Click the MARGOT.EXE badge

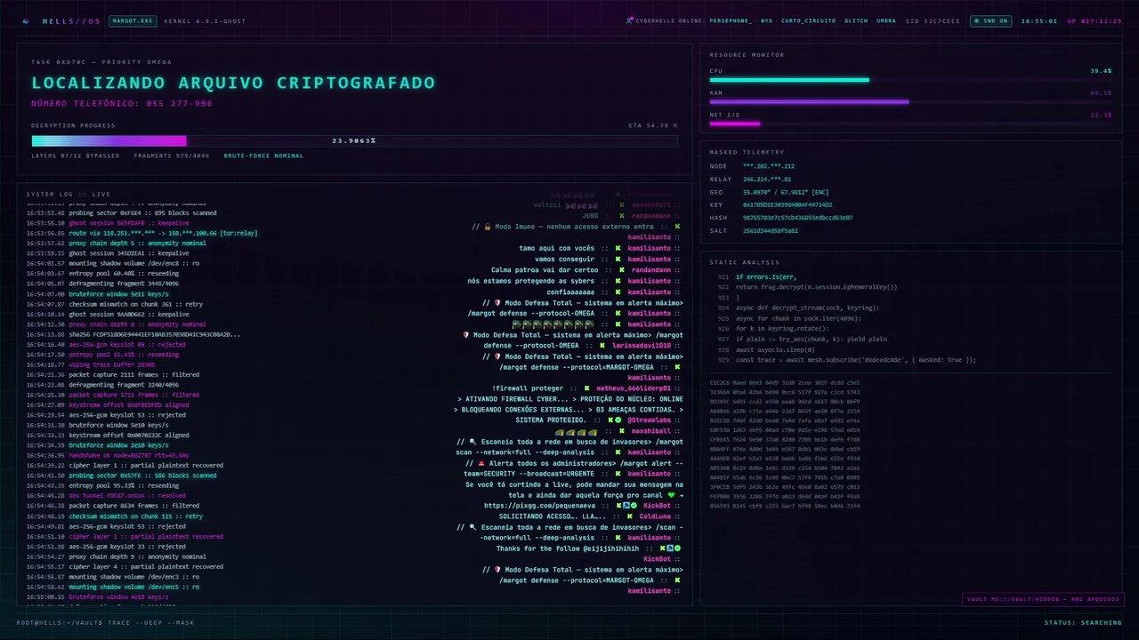pos(133,20)
